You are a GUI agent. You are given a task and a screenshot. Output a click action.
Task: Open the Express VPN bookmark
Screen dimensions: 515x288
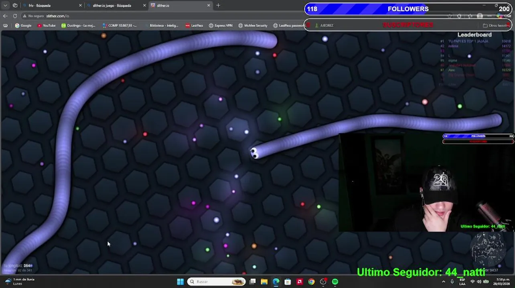(x=221, y=26)
